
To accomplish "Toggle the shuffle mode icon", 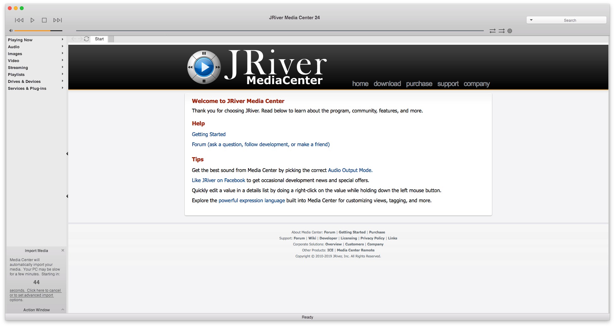I will tap(501, 31).
